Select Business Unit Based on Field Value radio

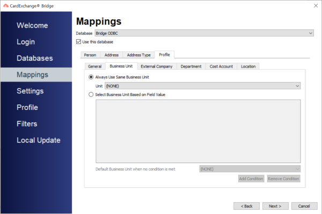[x=91, y=94]
